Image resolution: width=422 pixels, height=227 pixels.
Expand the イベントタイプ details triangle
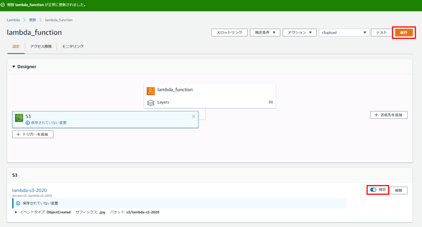(x=16, y=212)
